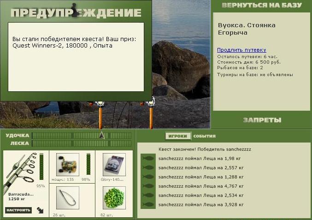Viewport: 312px width, 220px height.
Task: Click fish icon beside 2,534 кг catch
Action: (x=148, y=195)
